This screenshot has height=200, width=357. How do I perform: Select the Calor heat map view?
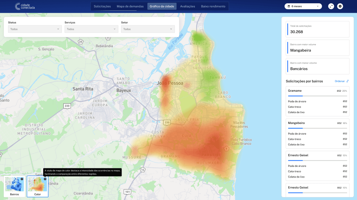38,187
